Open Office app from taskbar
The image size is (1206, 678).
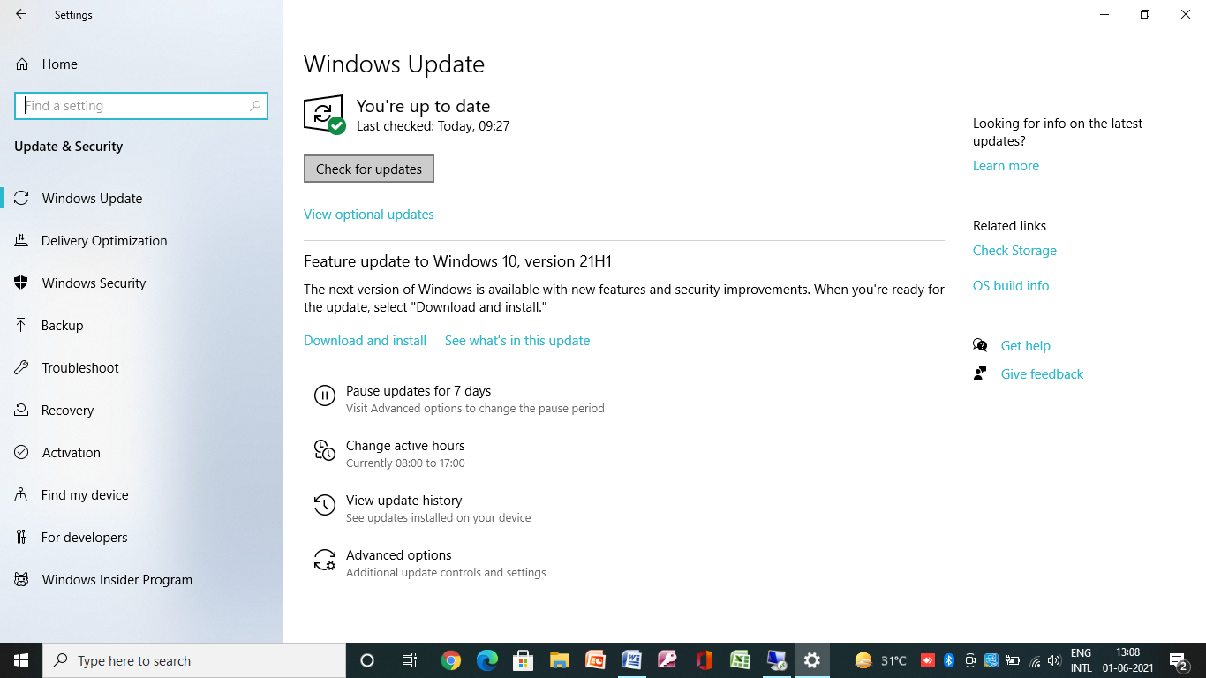(704, 660)
